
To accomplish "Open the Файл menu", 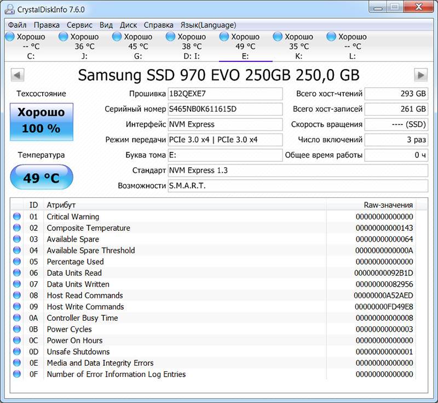I will (x=17, y=25).
